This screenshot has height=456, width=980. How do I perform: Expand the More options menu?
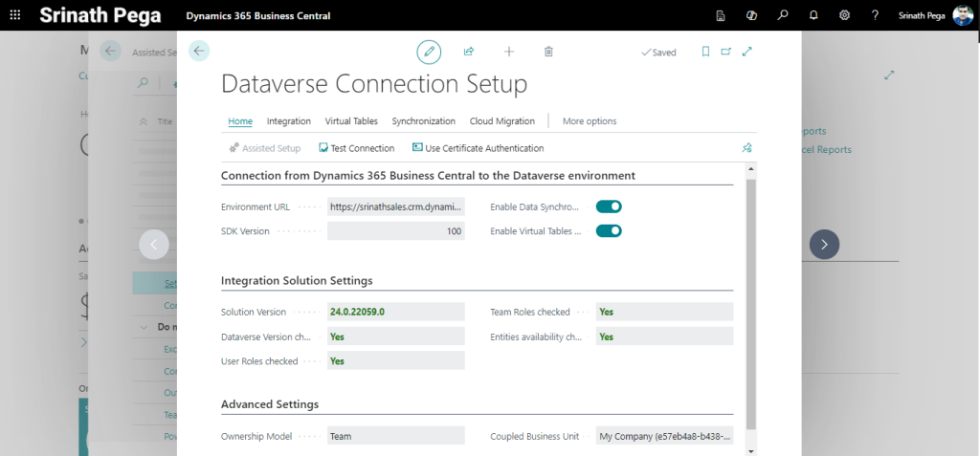(x=590, y=121)
